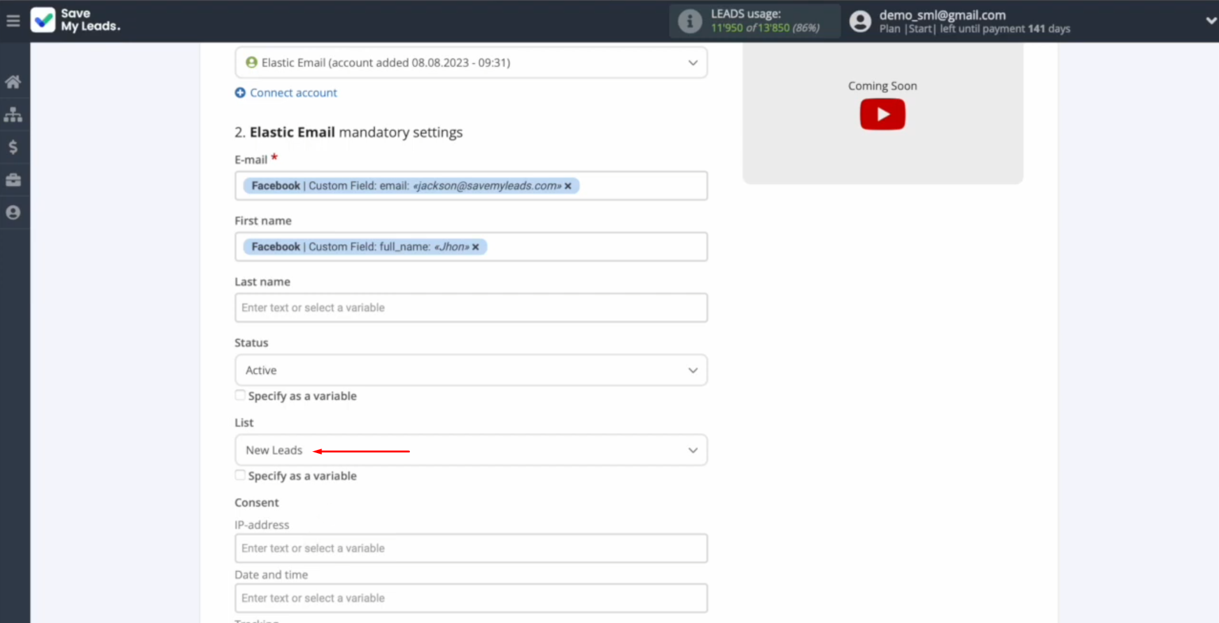The width and height of the screenshot is (1219, 623).
Task: Expand the account menu chevron
Action: [x=1211, y=20]
